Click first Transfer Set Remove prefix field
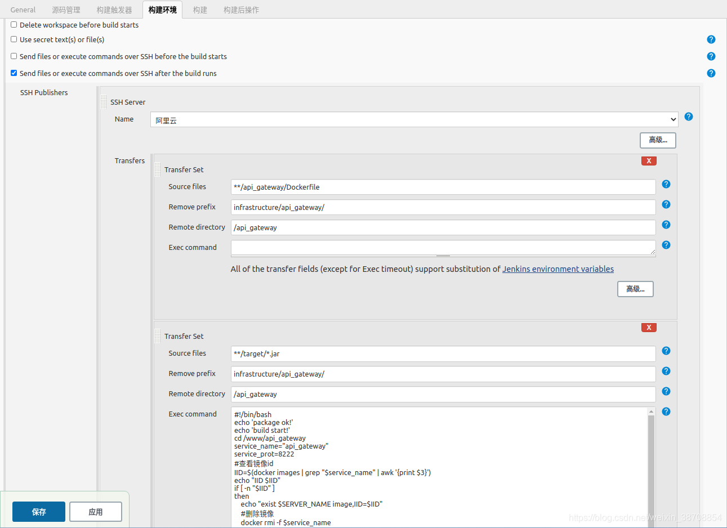727x528 pixels. pos(443,207)
